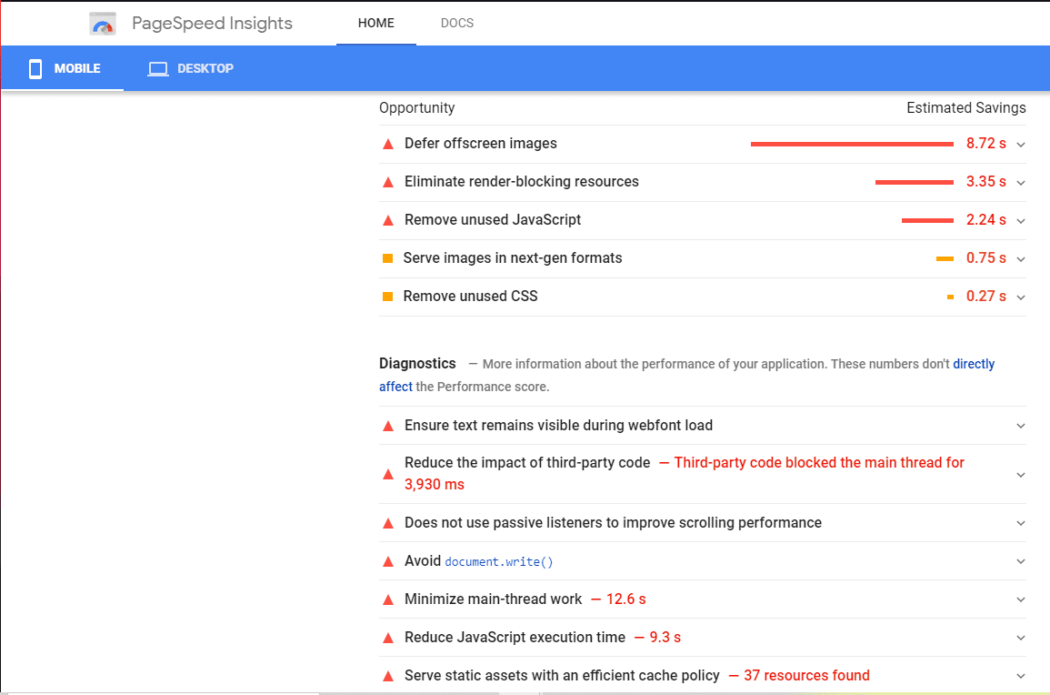
Task: Open the HOME tab
Action: click(x=376, y=23)
